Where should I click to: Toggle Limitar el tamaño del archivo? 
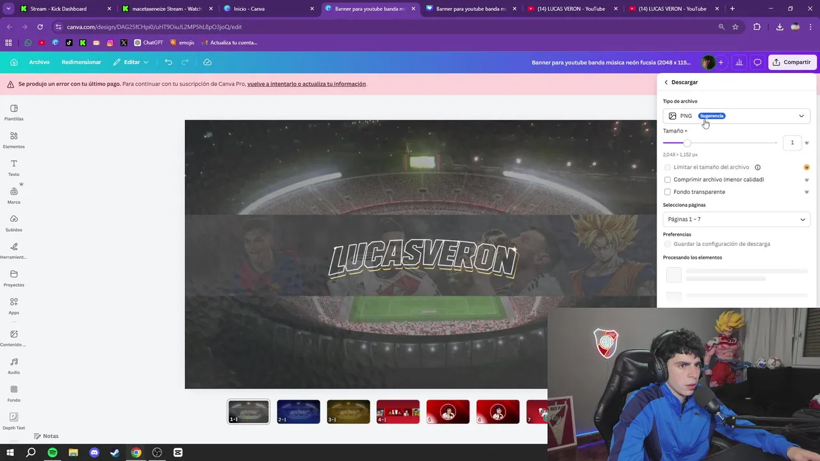pos(668,167)
